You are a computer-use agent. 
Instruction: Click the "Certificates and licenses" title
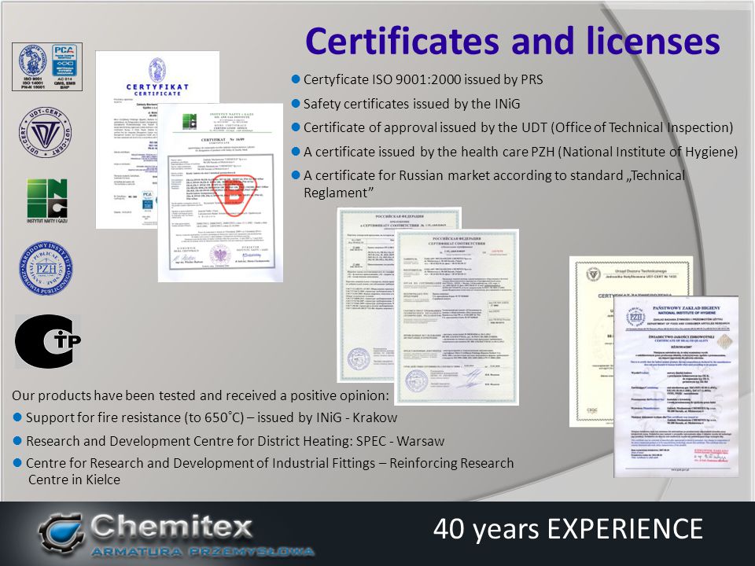click(512, 40)
